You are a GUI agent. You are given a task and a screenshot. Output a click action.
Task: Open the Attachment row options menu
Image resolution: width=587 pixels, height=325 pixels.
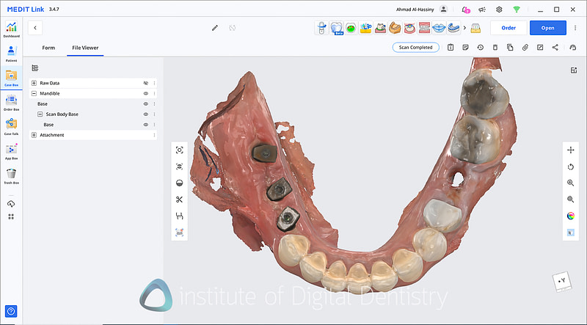(154, 135)
